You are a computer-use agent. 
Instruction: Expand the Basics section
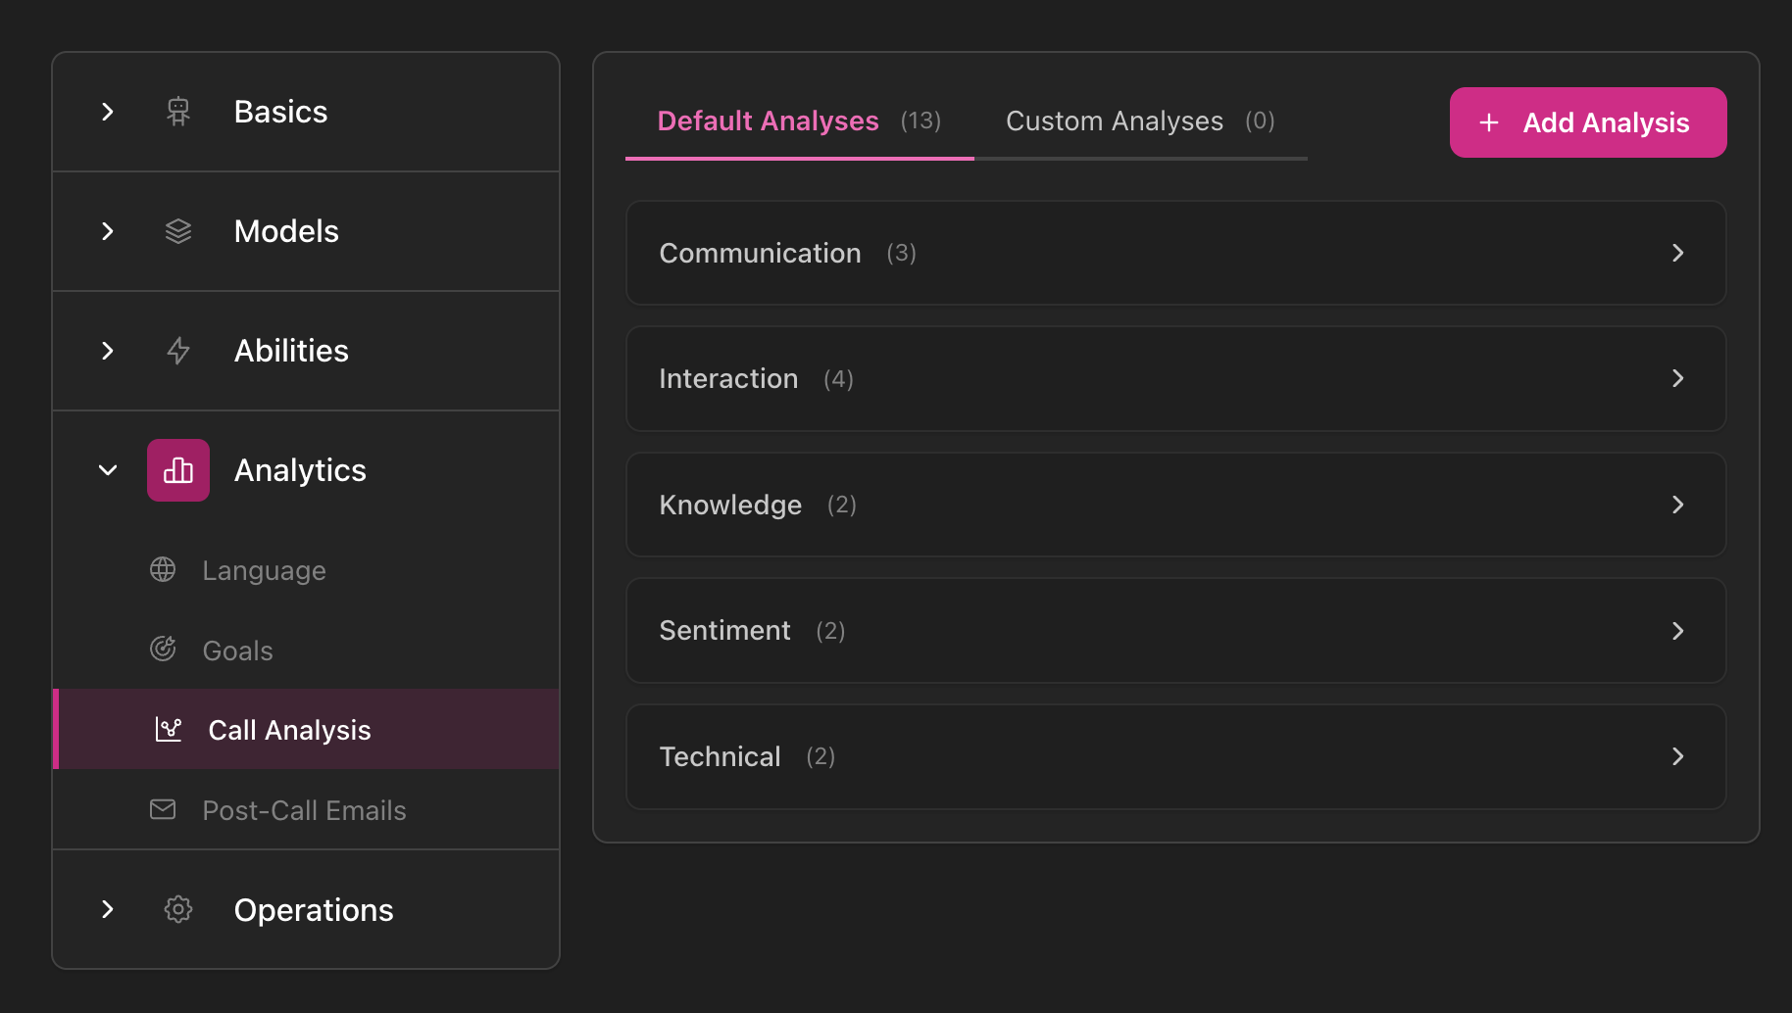[x=107, y=111]
